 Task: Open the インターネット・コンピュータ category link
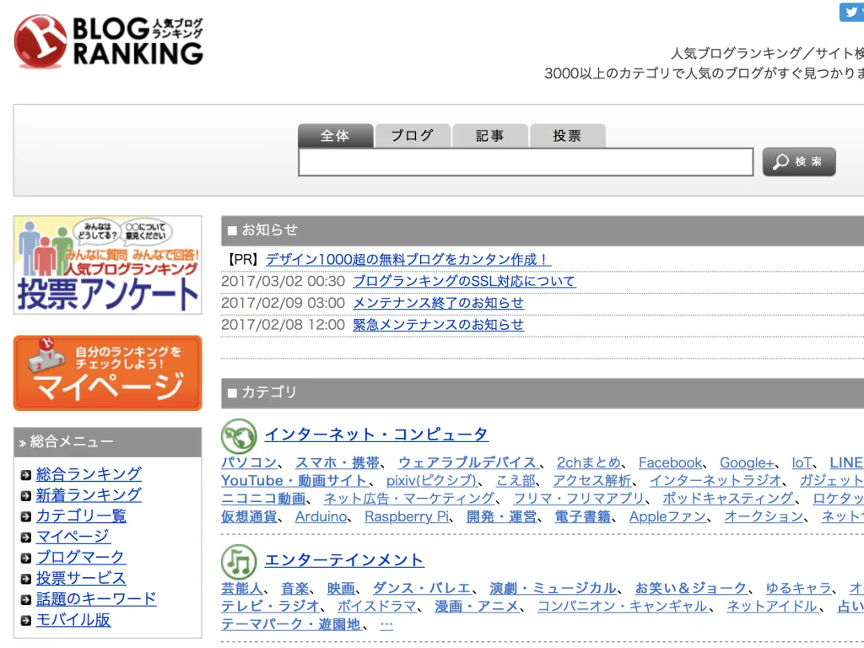click(376, 435)
